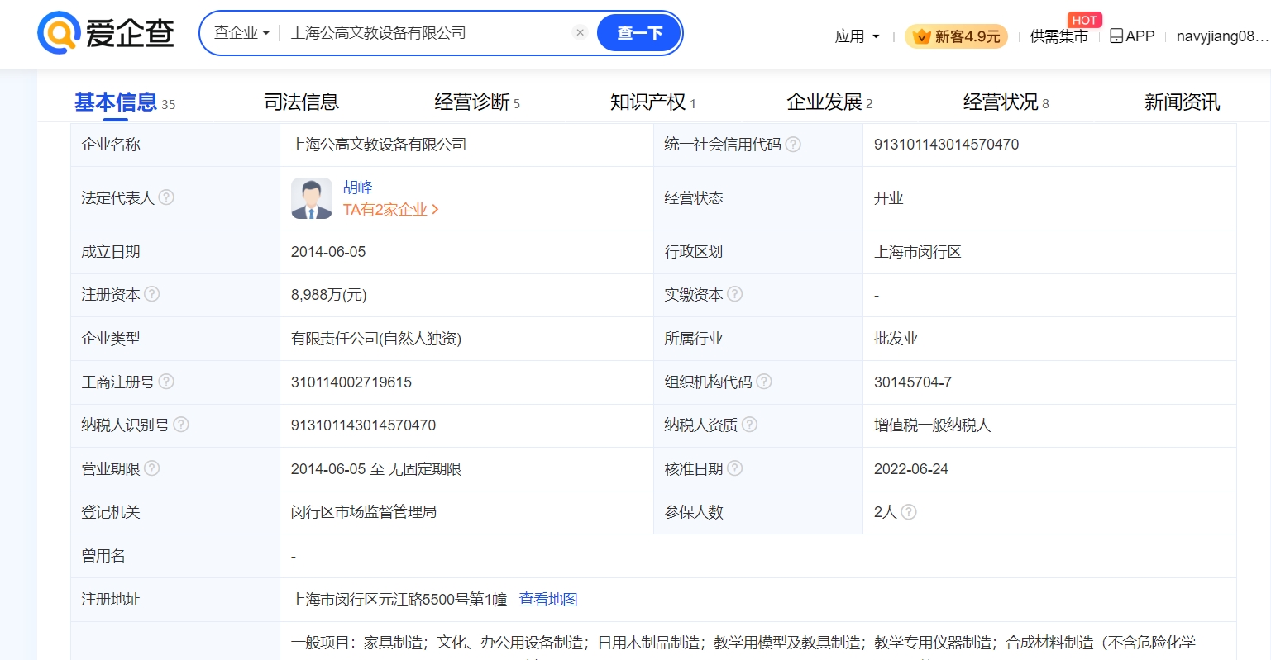
Task: Click the help icon next to 纳税人识别号
Action: click(181, 425)
